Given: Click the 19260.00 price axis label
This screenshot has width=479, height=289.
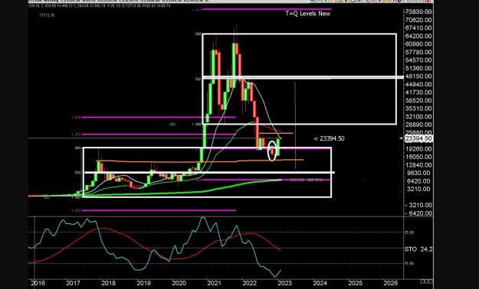Looking at the screenshot, I should coord(418,149).
